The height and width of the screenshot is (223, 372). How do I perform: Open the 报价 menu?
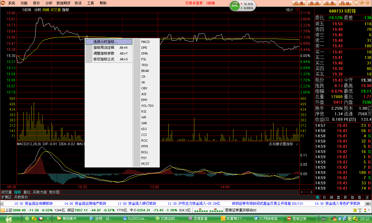point(37,3)
